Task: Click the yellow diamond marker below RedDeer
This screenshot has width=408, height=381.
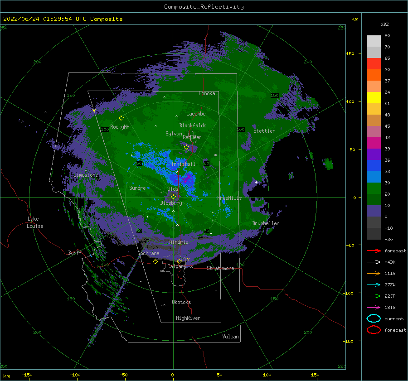Action: pos(186,147)
